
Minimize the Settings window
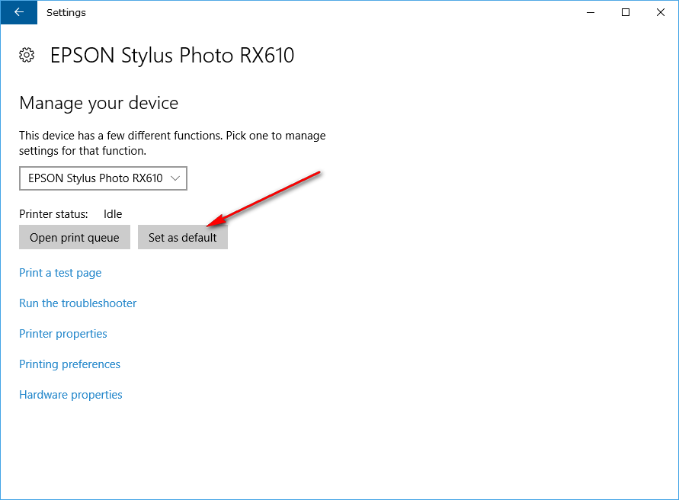pyautogui.click(x=591, y=12)
